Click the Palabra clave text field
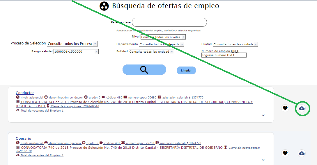 [169, 22]
